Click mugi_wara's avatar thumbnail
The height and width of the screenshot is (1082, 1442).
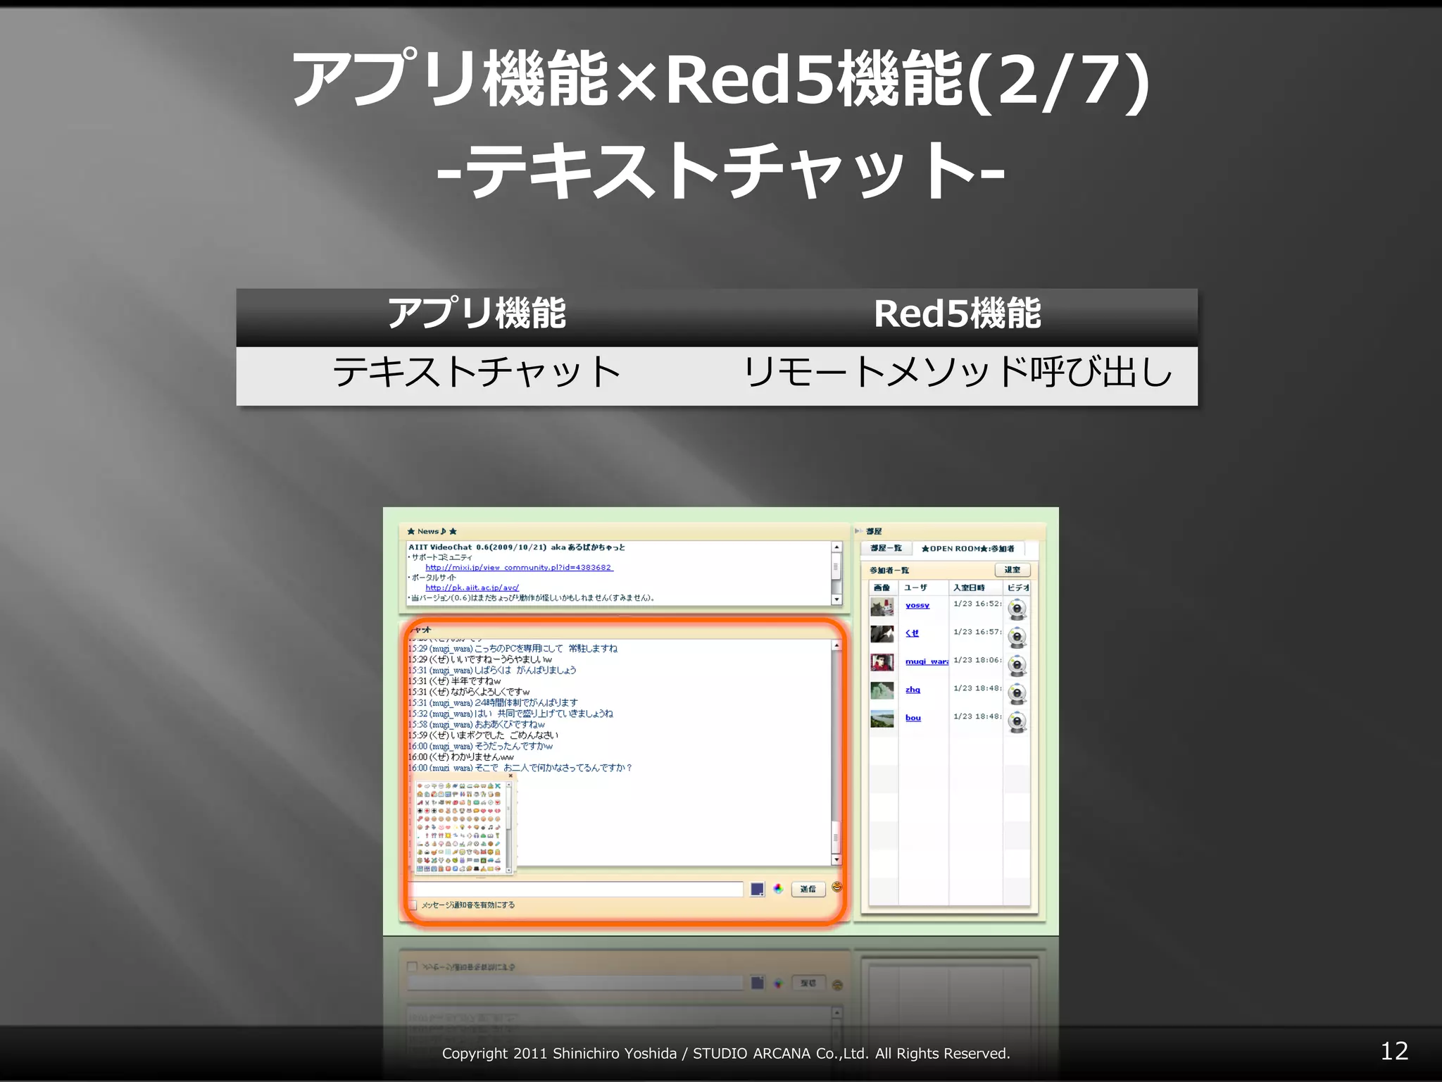click(x=882, y=662)
